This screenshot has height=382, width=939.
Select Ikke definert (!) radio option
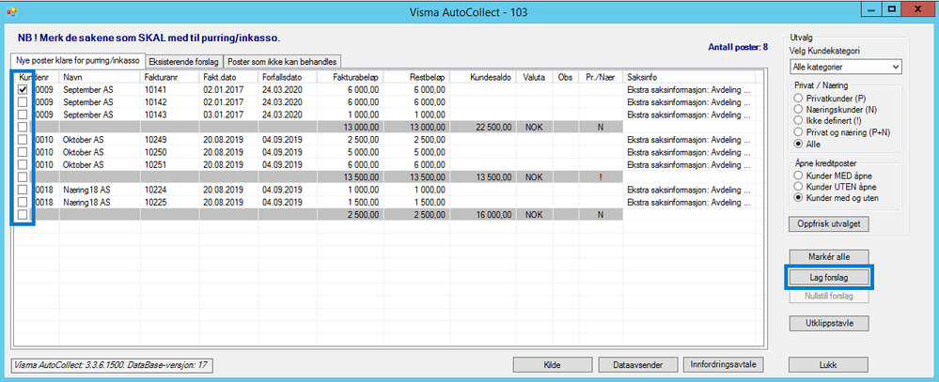(798, 121)
